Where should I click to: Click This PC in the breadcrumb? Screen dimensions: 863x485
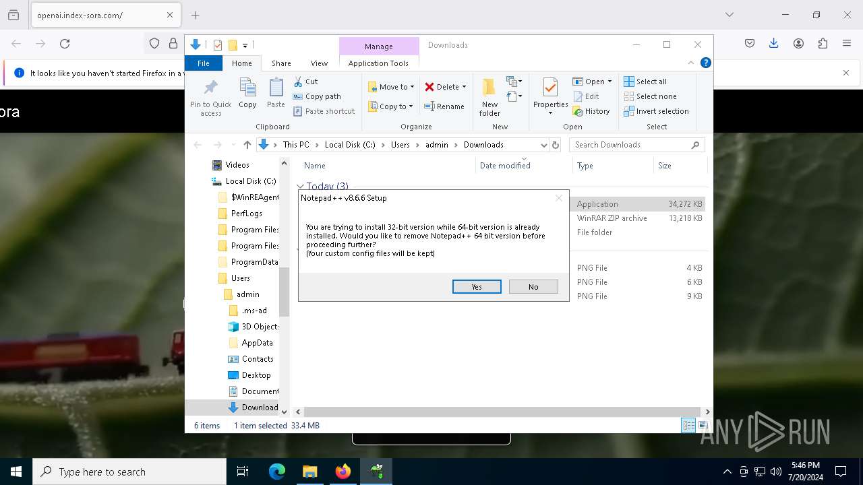point(296,145)
